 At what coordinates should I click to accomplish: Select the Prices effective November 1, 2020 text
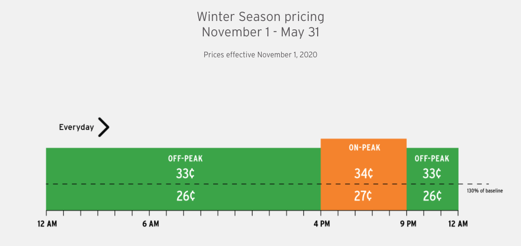click(x=260, y=55)
